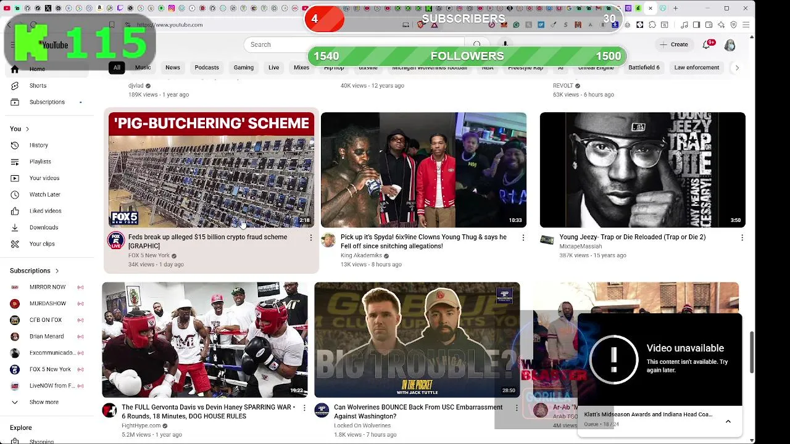Open Your clips in the sidebar

point(42,244)
